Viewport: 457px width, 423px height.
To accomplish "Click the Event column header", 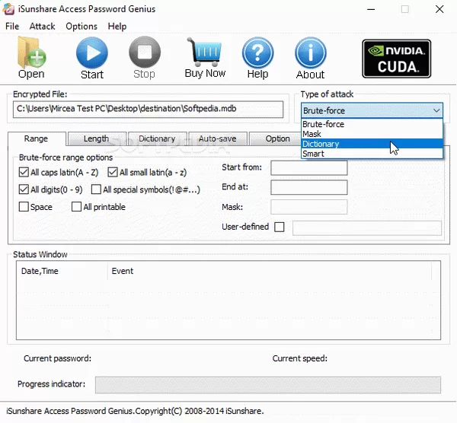I will 270,271.
